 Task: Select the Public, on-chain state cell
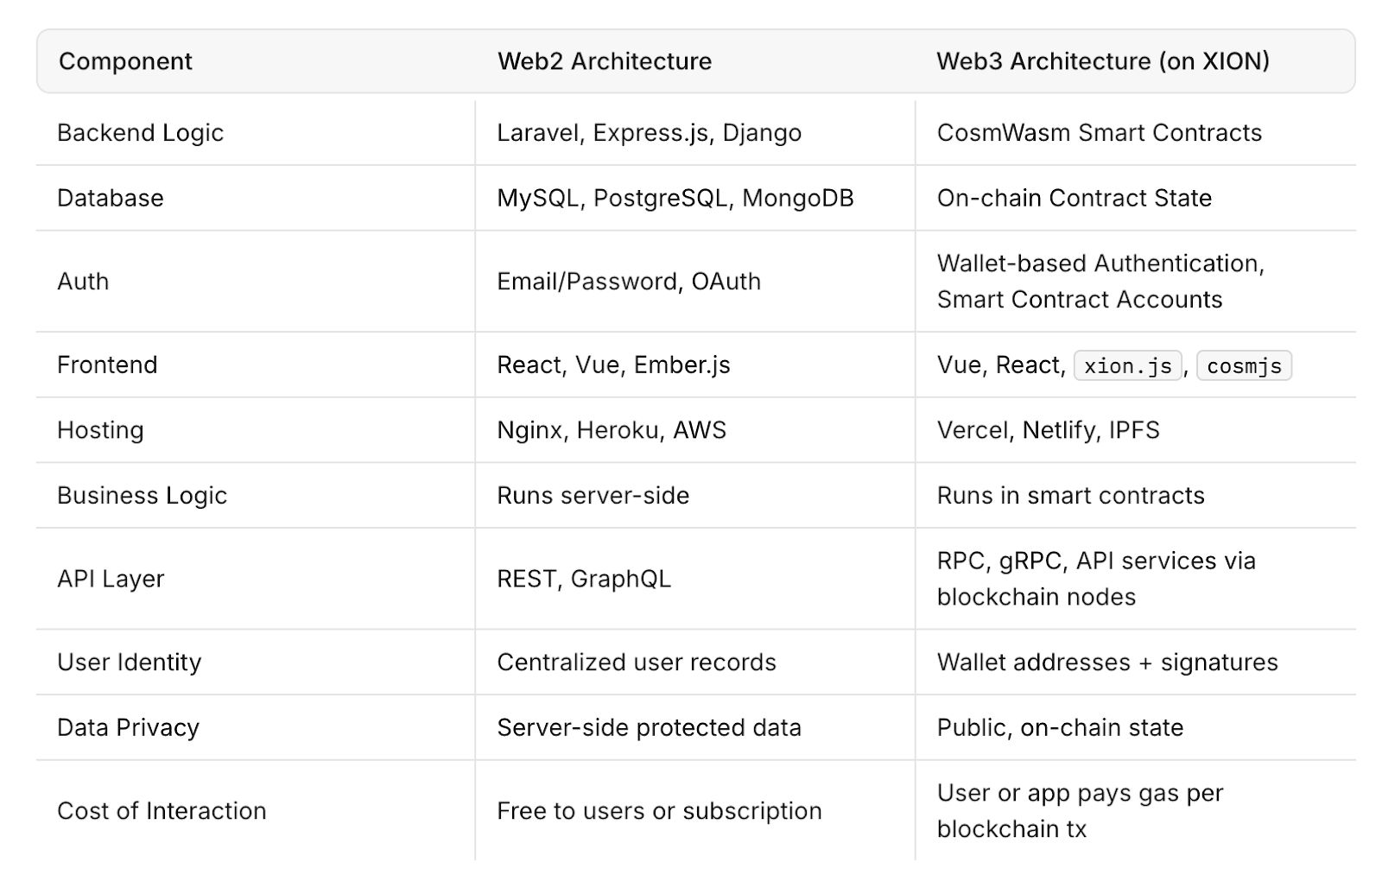point(1060,728)
